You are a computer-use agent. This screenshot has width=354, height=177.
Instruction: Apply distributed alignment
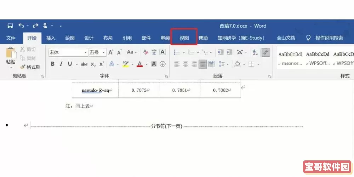(x=211, y=64)
